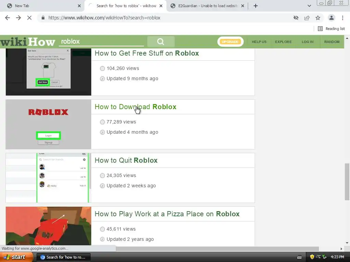Click the 104,260 views text
This screenshot has width=350, height=262.
123,68
